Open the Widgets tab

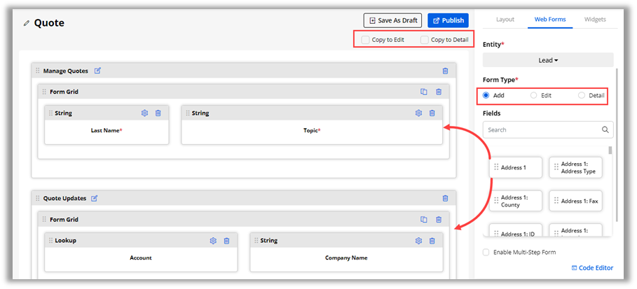(x=594, y=20)
